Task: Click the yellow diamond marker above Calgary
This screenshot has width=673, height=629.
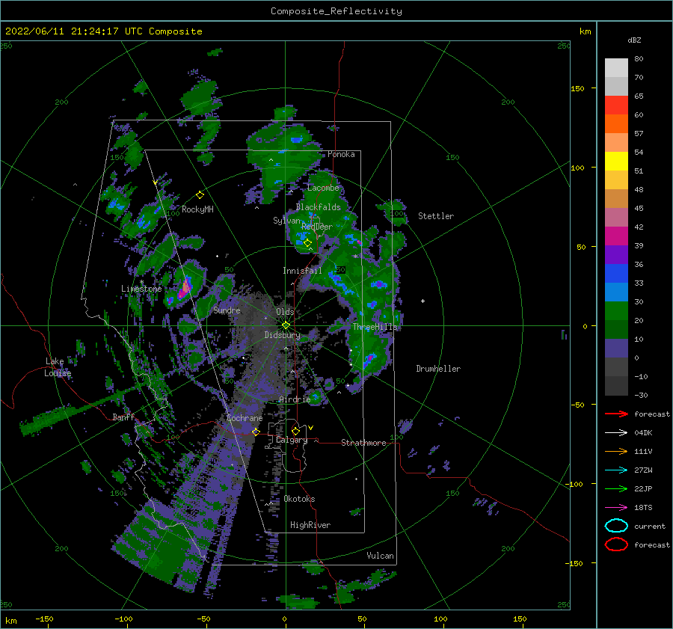Action: (295, 431)
